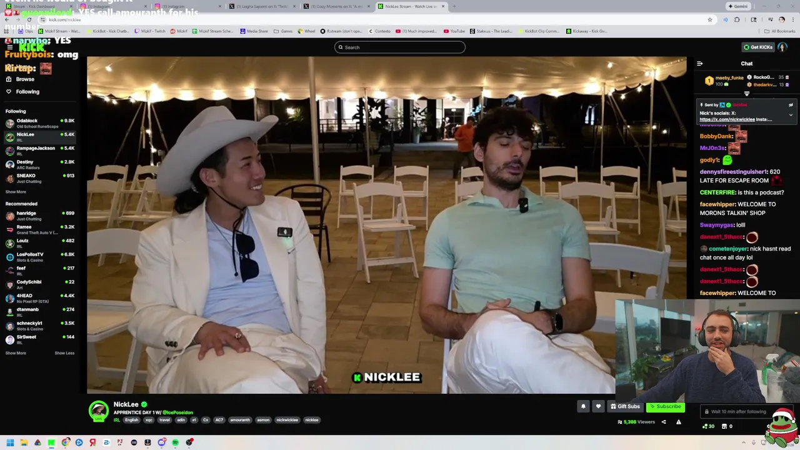800x450 pixels.
Task: Open the Games bookmarks folder
Action: click(x=283, y=31)
